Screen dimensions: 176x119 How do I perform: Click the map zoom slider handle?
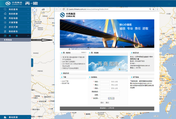(x=35, y=25)
